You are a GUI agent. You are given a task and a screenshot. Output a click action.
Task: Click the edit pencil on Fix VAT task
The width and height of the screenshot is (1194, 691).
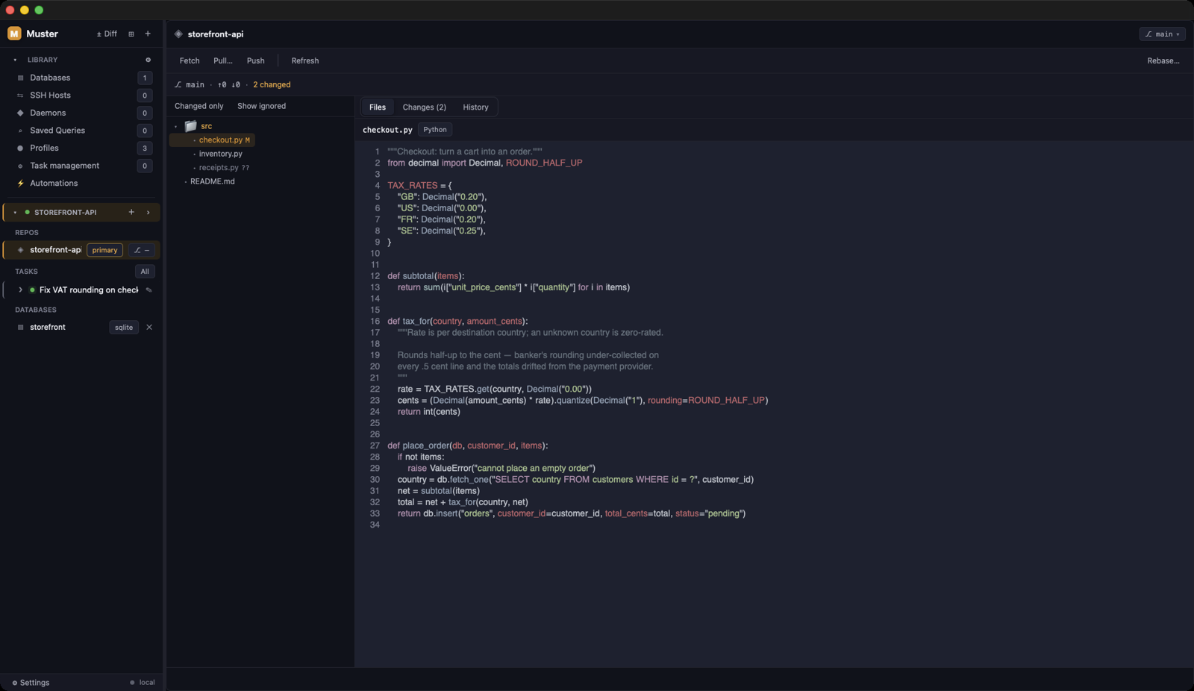pos(149,290)
